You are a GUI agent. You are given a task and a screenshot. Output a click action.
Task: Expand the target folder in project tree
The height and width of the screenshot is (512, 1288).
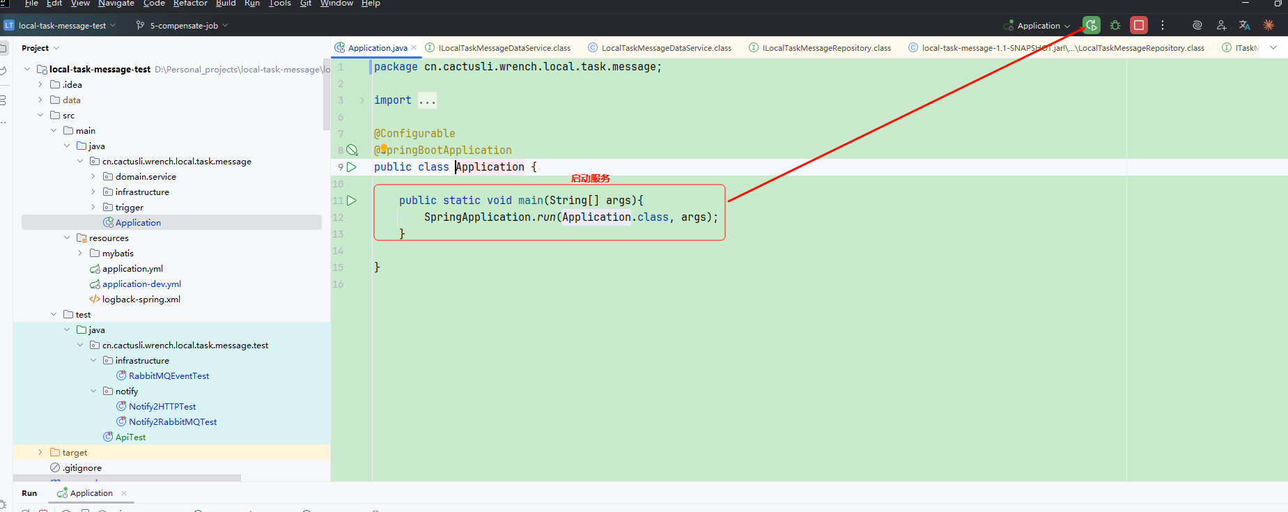coord(40,453)
